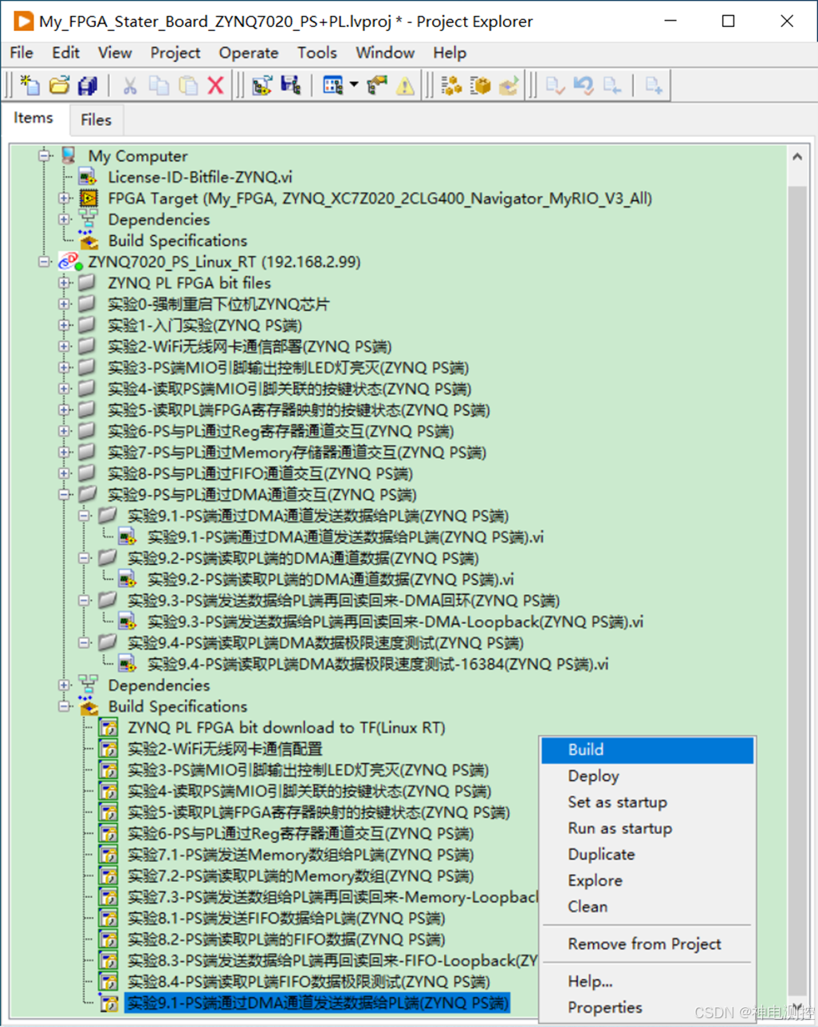
Task: Click the Open file toolbar icon
Action: (59, 85)
